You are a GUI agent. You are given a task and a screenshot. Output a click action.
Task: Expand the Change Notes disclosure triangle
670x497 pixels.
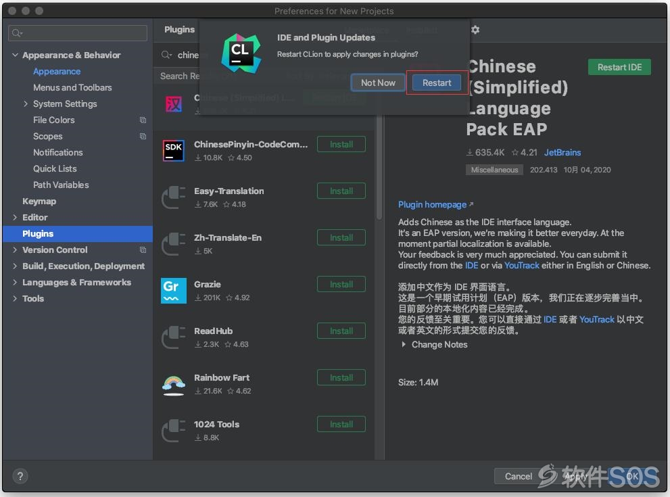point(404,344)
